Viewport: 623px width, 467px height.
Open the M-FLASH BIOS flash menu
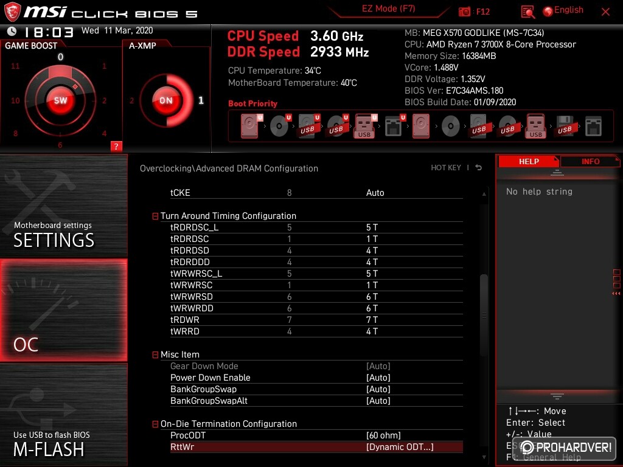point(63,415)
